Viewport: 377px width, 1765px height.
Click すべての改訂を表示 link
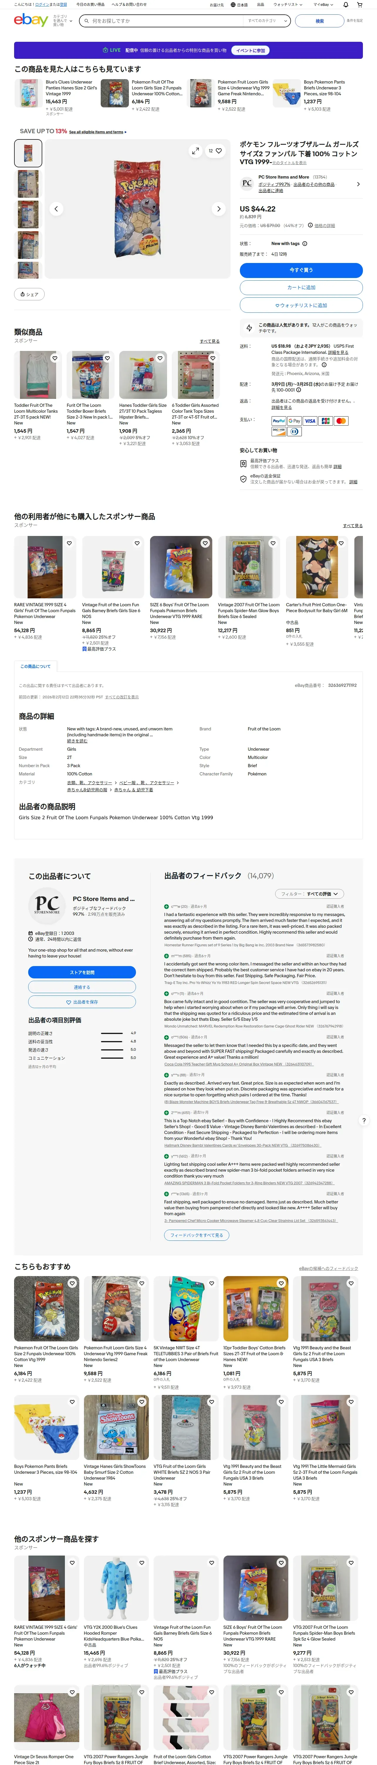122,697
